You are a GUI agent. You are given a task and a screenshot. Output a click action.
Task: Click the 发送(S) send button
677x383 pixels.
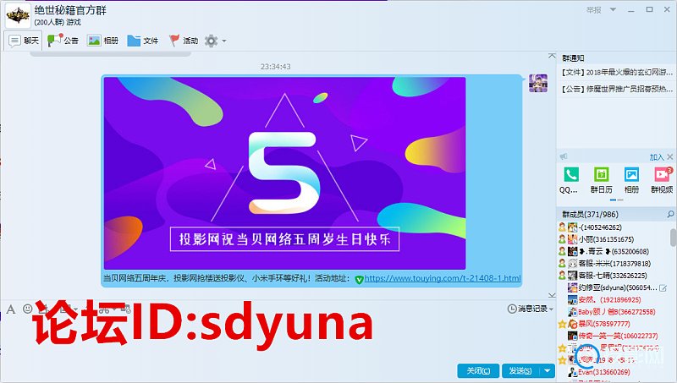tap(520, 370)
